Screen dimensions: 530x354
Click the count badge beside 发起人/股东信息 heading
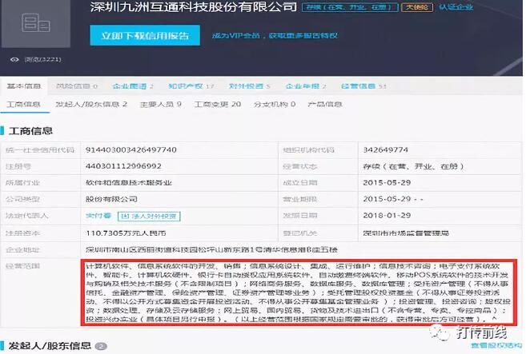[101, 346]
